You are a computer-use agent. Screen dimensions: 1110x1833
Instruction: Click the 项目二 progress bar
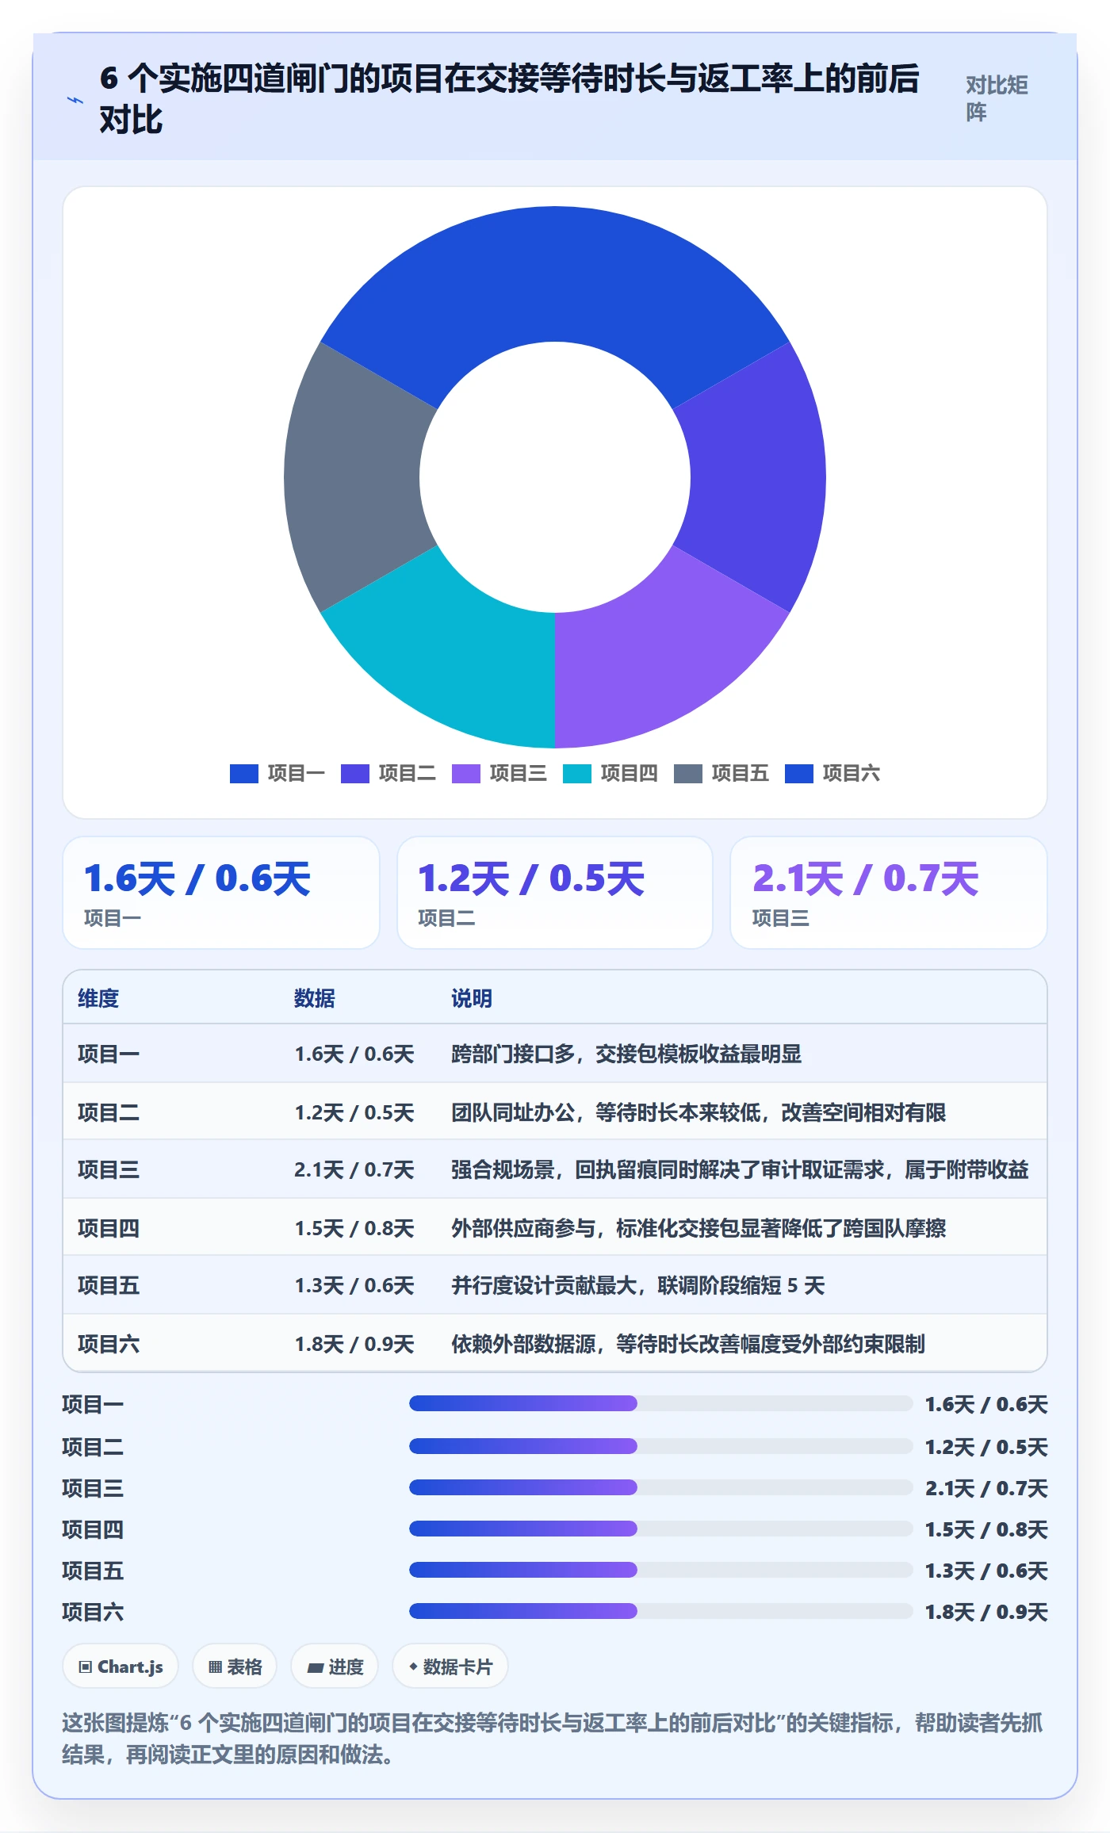pyautogui.click(x=660, y=1446)
